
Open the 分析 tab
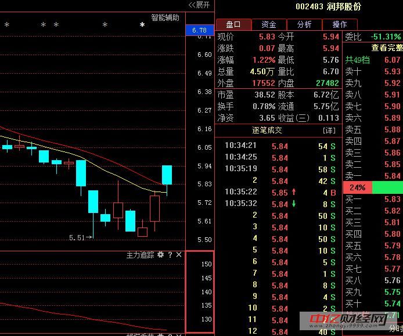coord(304,24)
